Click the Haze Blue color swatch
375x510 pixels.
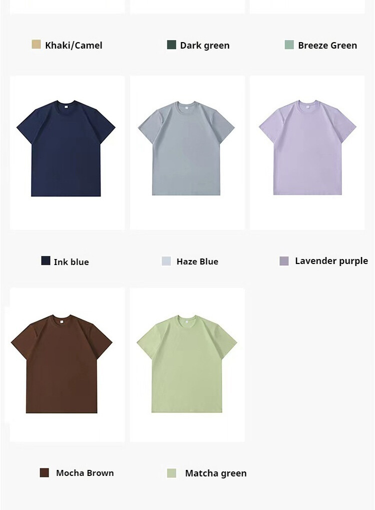click(x=166, y=261)
